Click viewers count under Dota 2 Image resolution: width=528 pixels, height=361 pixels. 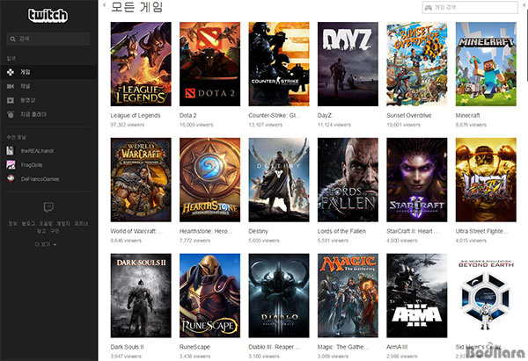[x=196, y=125]
